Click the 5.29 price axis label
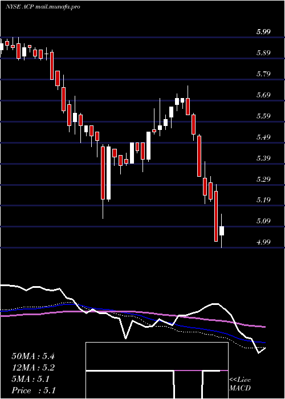 (263, 180)
